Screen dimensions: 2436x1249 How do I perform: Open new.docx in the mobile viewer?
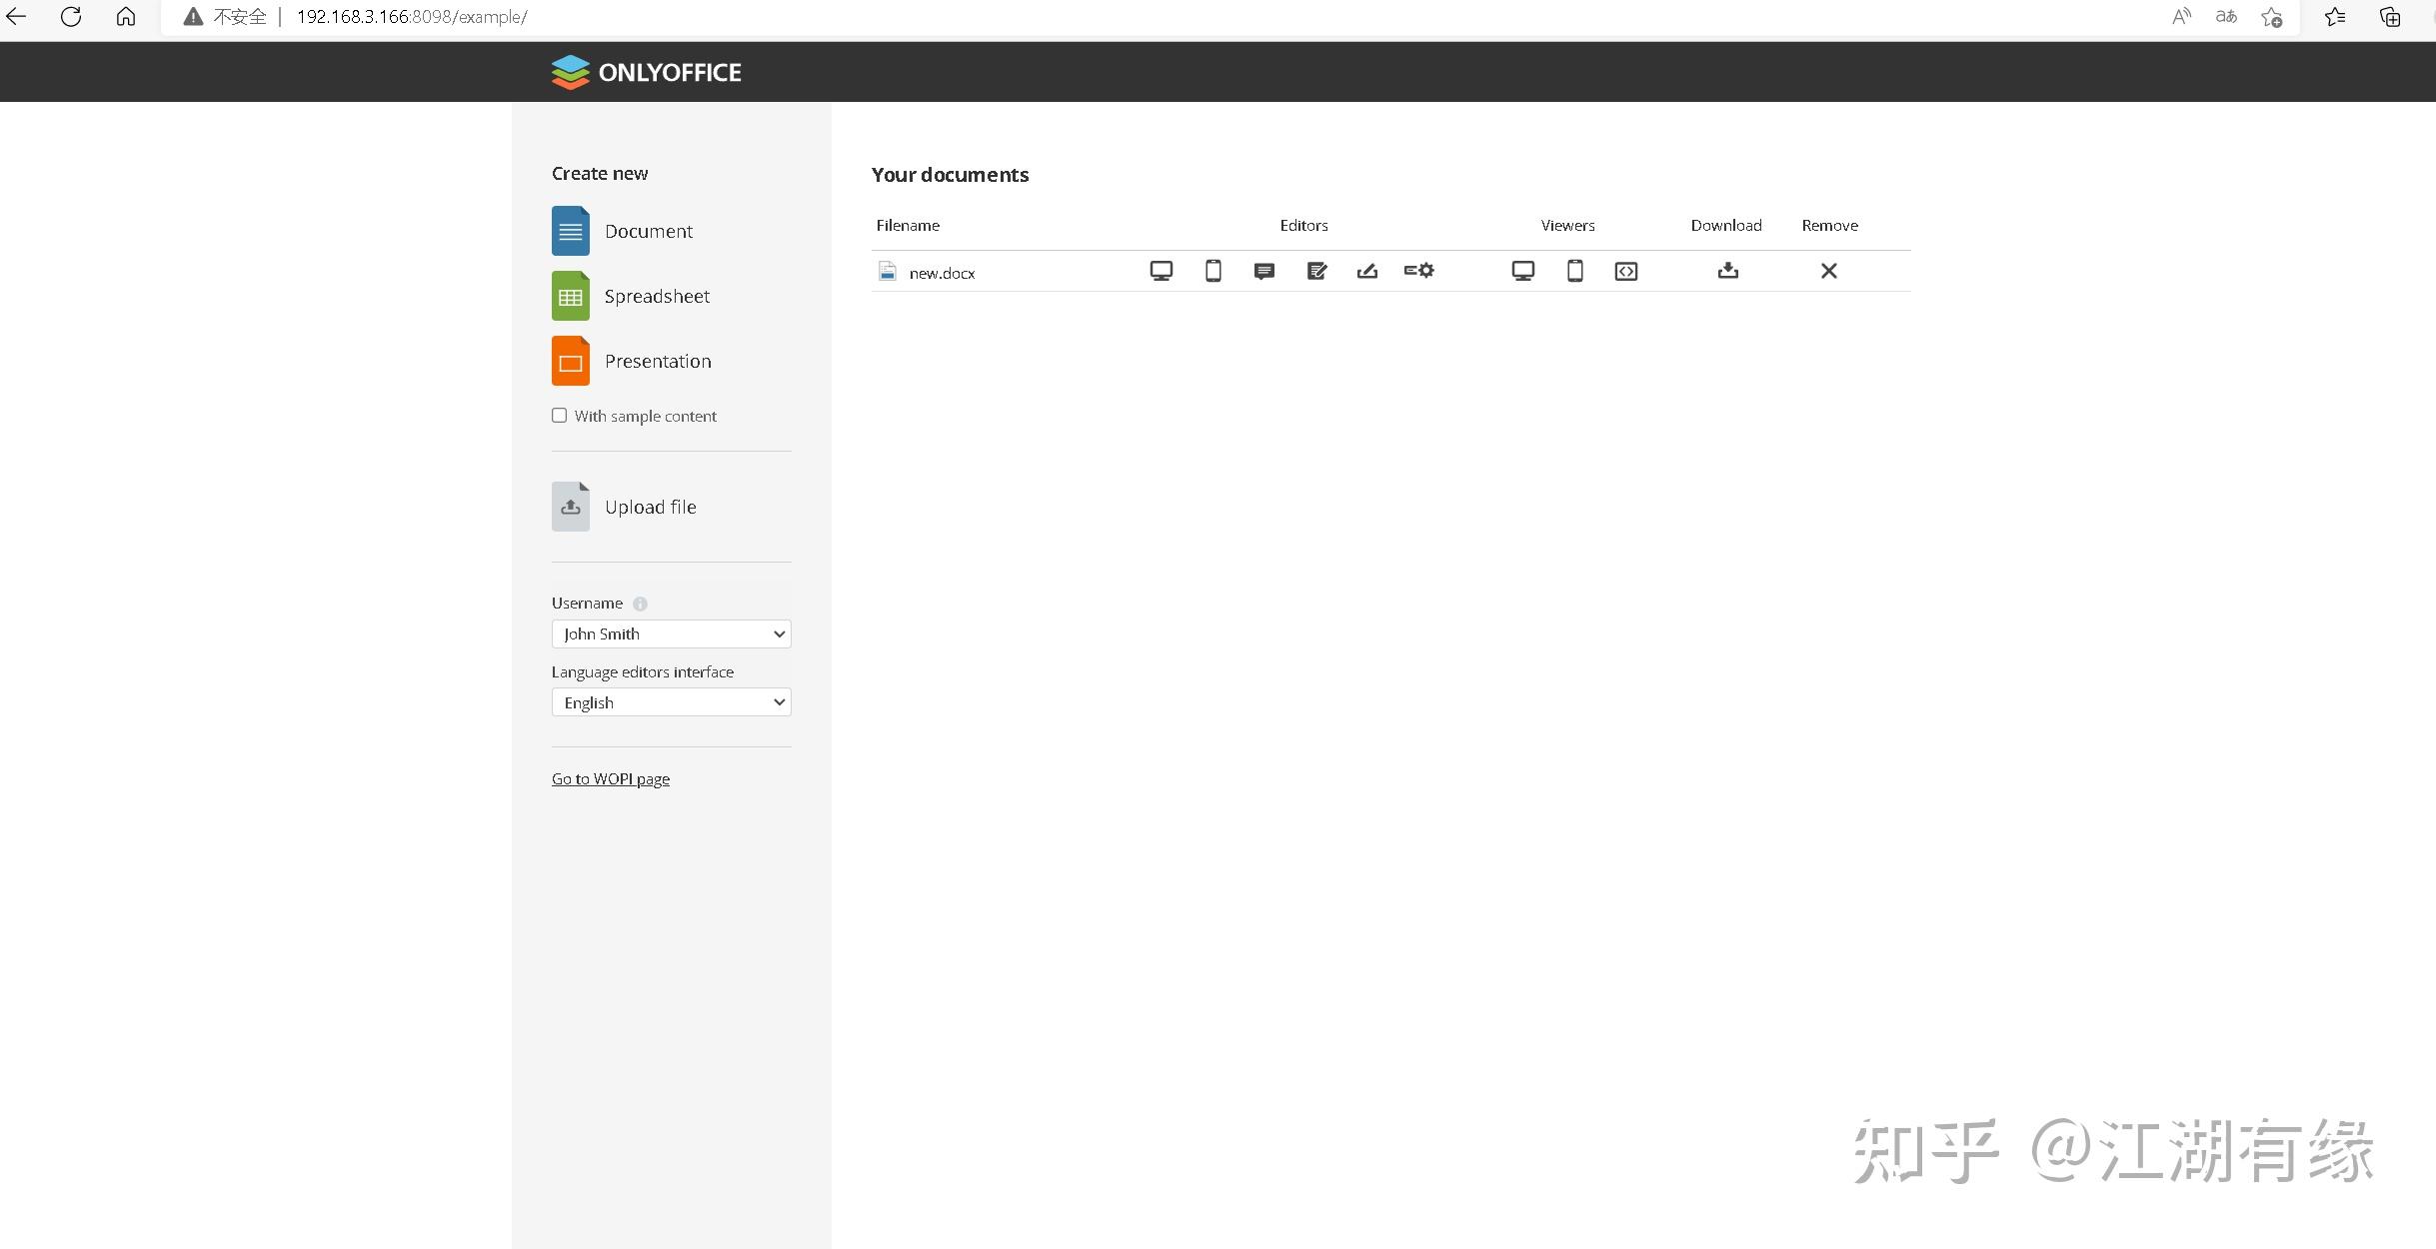[x=1574, y=271]
